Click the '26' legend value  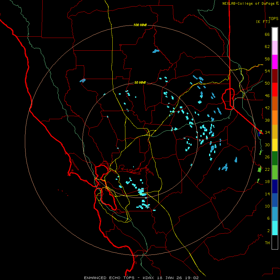tap(267, 157)
